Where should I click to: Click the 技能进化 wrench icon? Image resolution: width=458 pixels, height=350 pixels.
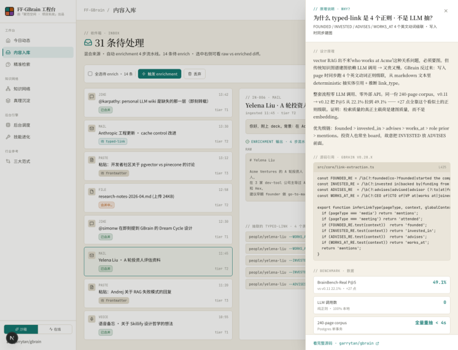[8, 137]
